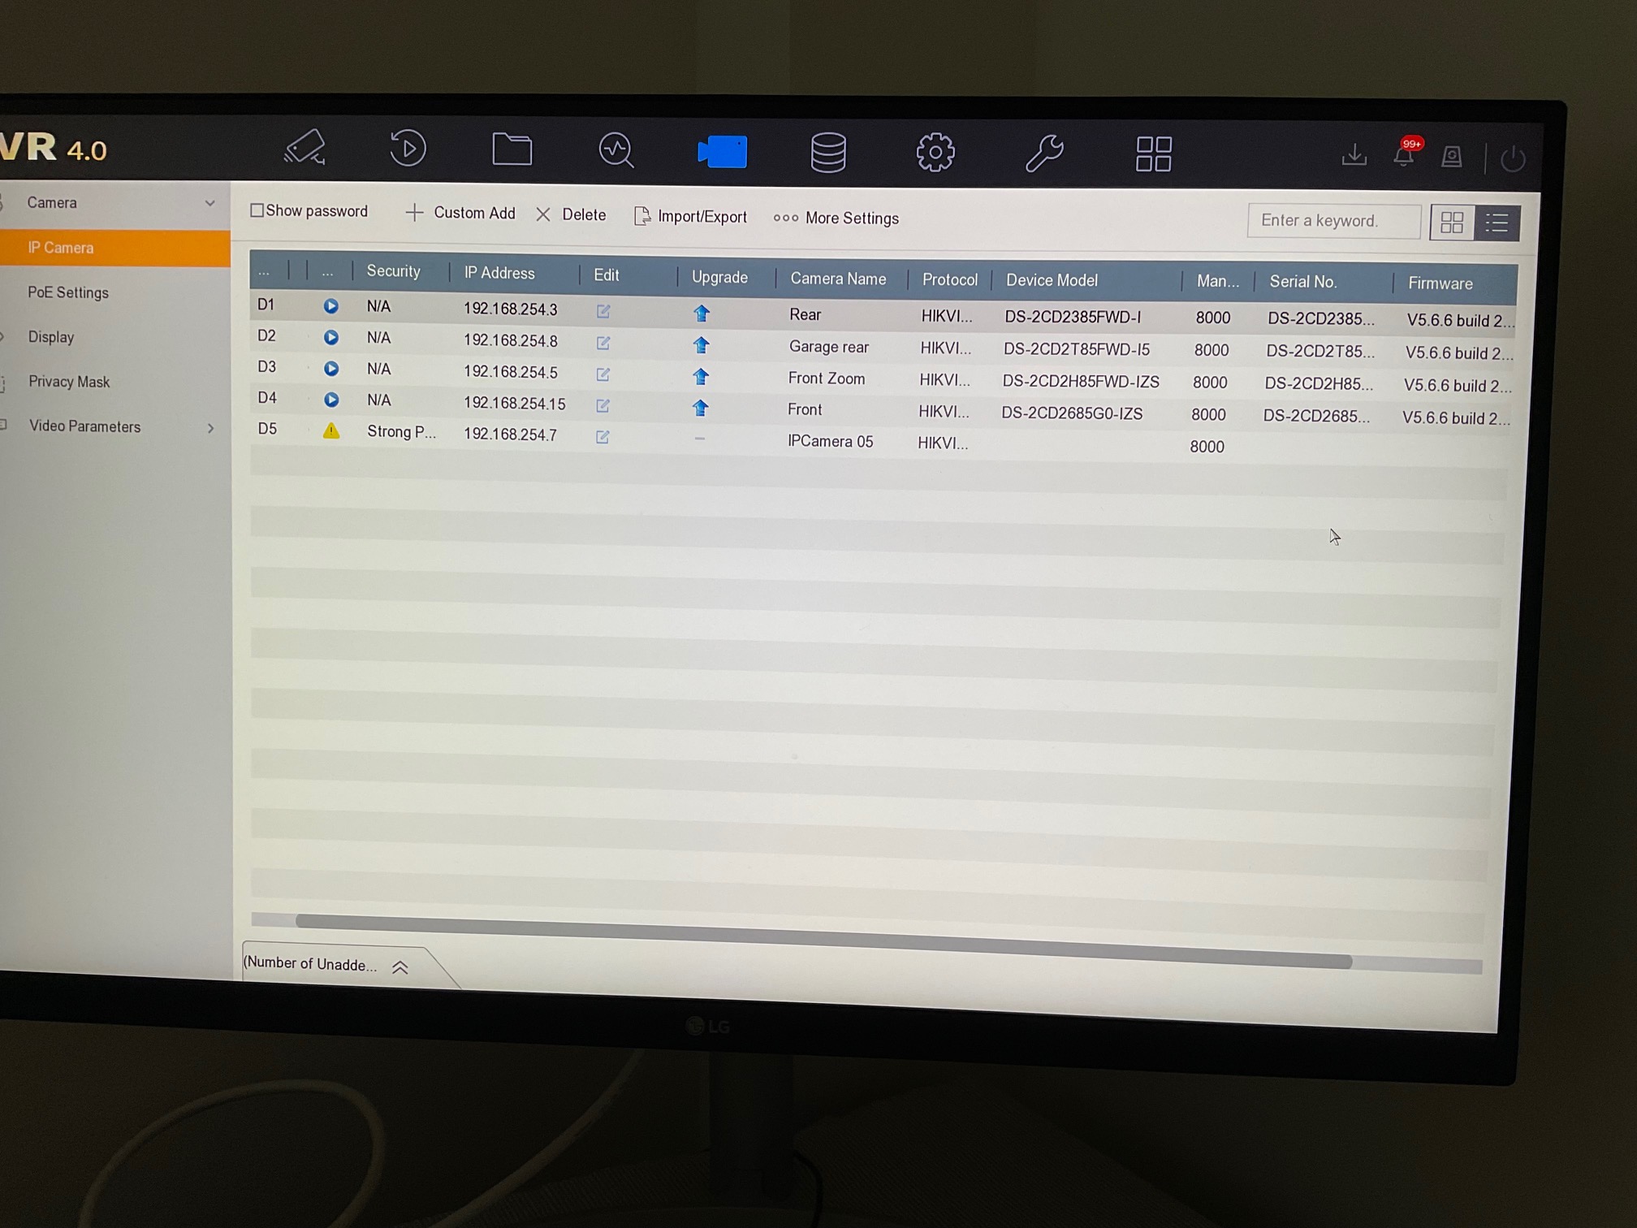Open the File Management folder icon
Viewport: 1637px width, 1228px height.
click(x=512, y=150)
